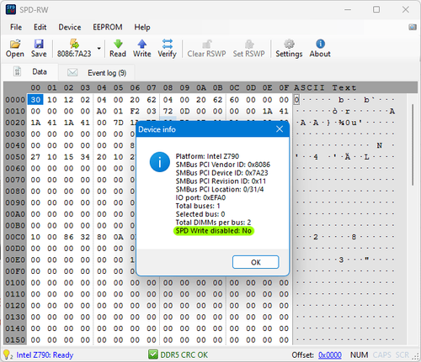Click the Data tab document icon
Screen dimensions: 421x362
[x=17, y=71]
